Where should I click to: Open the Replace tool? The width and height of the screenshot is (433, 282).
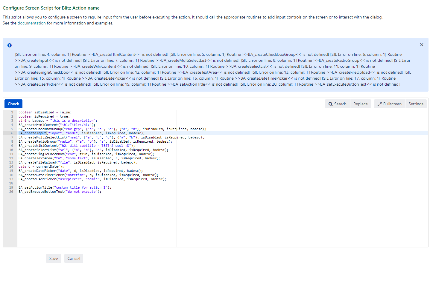click(x=360, y=104)
